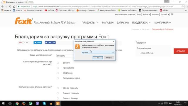Screen dimensions: 188x106
Task: Open the Windows Start menu
Action: (x=3, y=103)
